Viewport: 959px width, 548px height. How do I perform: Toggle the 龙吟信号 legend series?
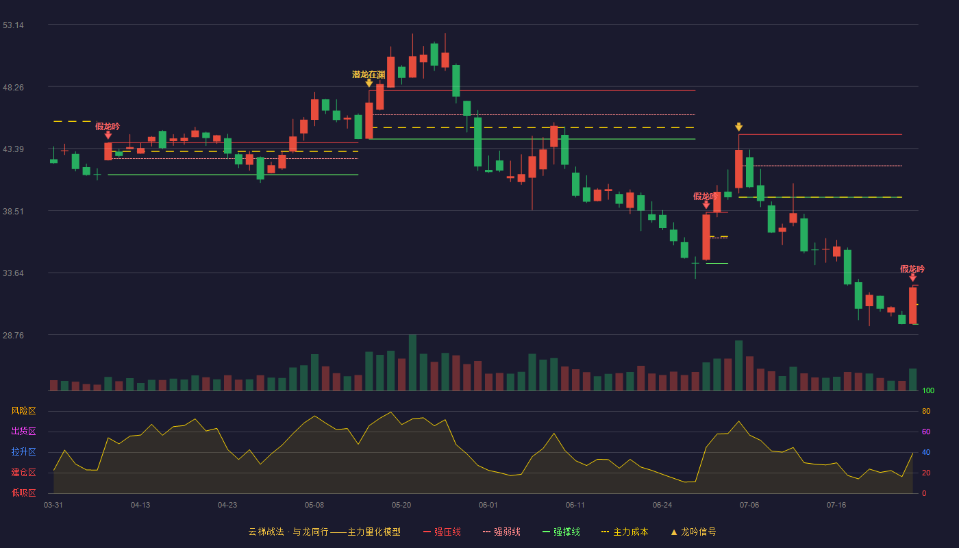coord(693,532)
